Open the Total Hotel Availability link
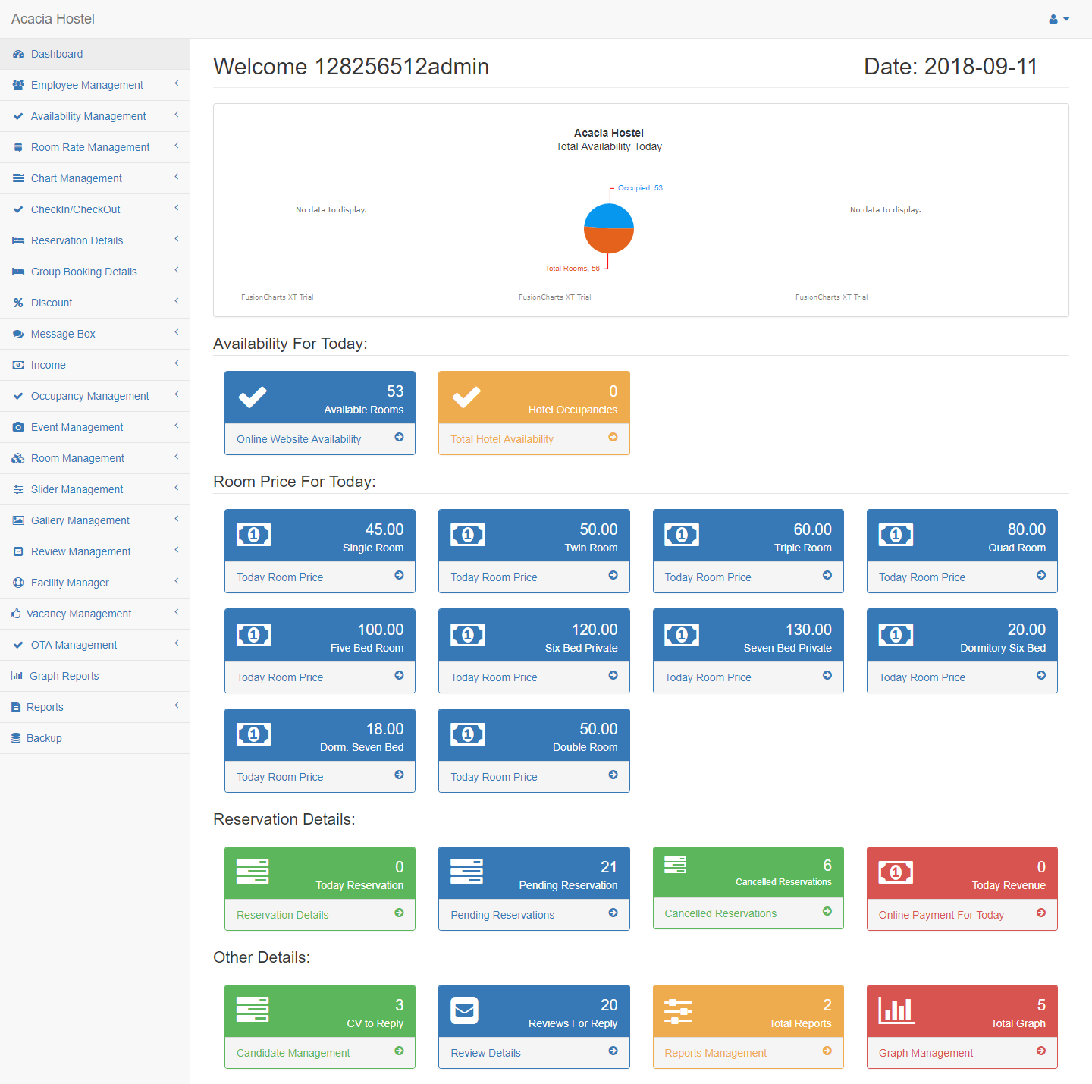 coord(502,439)
